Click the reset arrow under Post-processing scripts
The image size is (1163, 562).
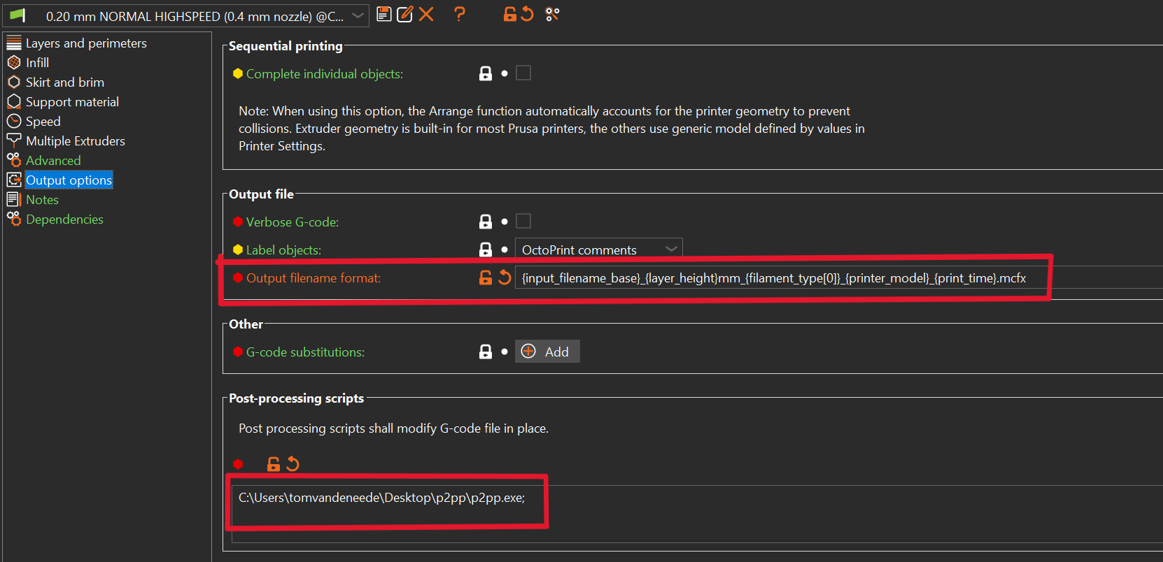292,463
